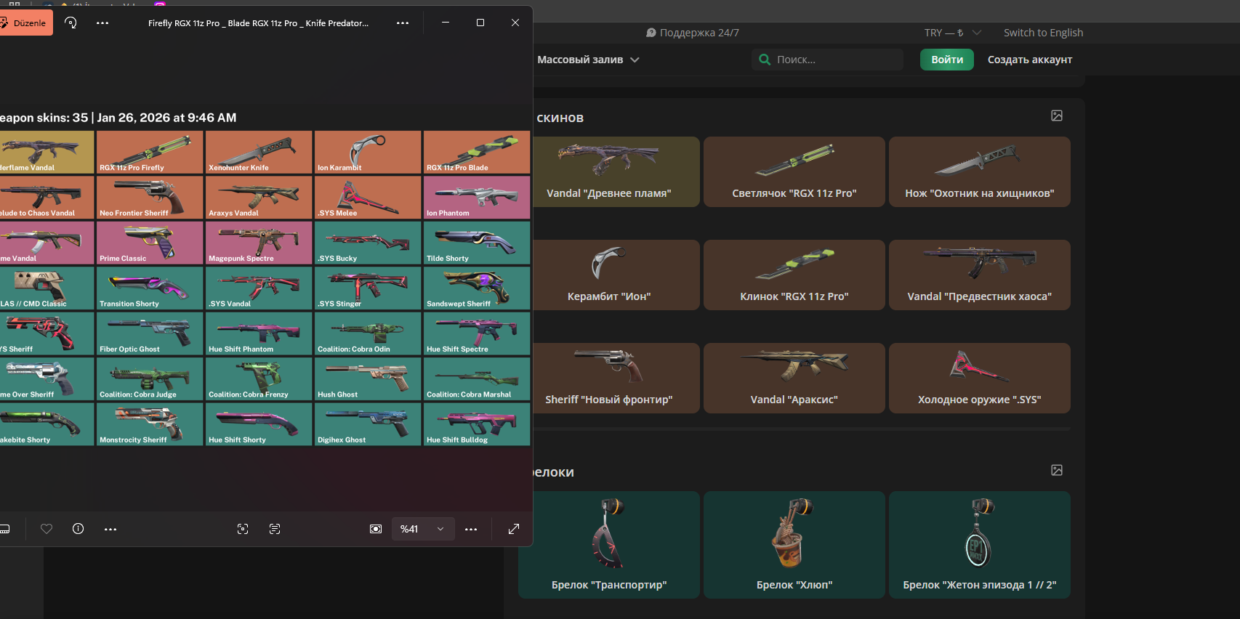This screenshot has width=1240, height=619.
Task: Select the Vandal "Предвестник хаоса" skin card
Action: coord(980,275)
